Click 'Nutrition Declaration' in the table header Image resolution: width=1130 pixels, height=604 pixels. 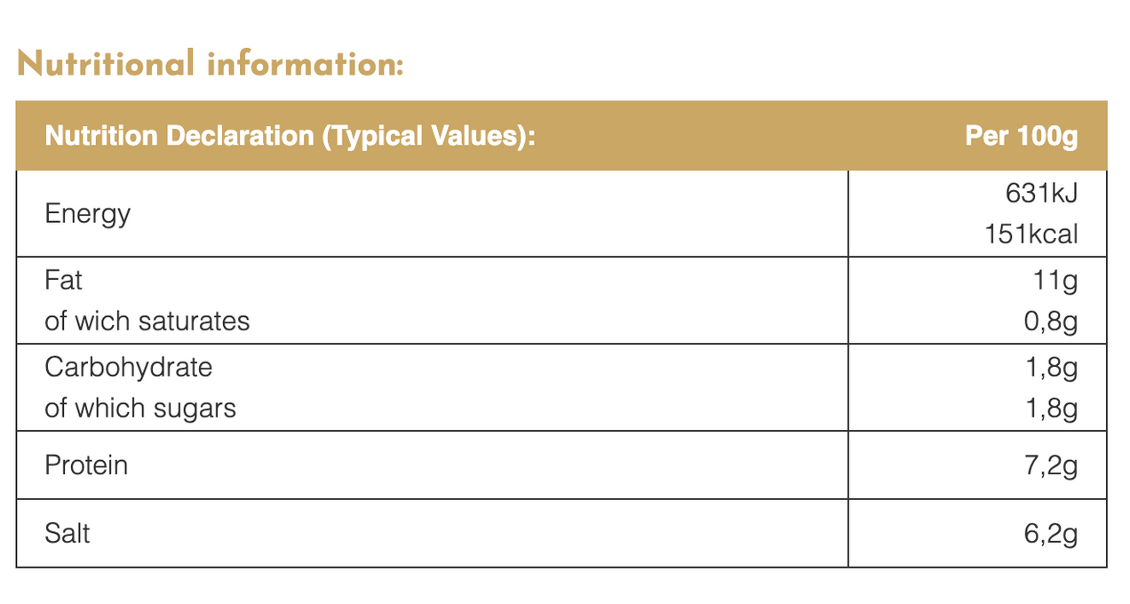tap(179, 136)
